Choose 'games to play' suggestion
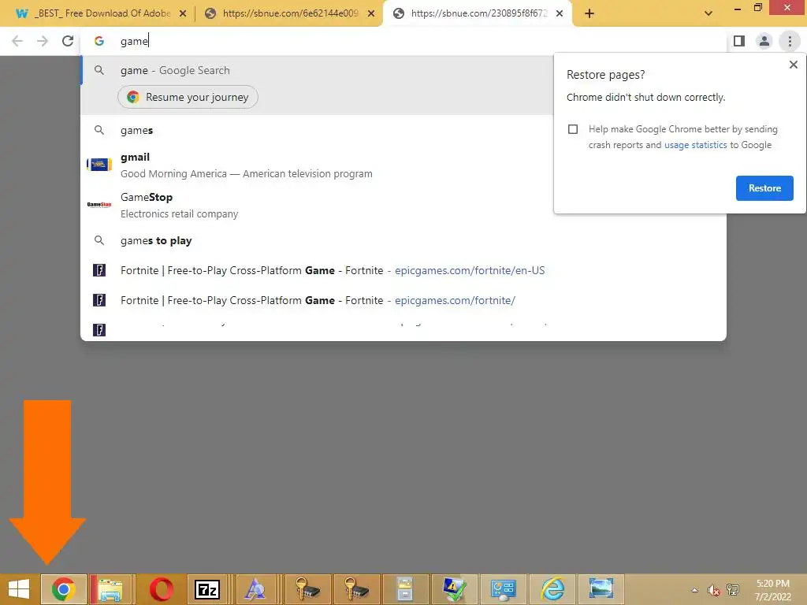 pyautogui.click(x=403, y=241)
